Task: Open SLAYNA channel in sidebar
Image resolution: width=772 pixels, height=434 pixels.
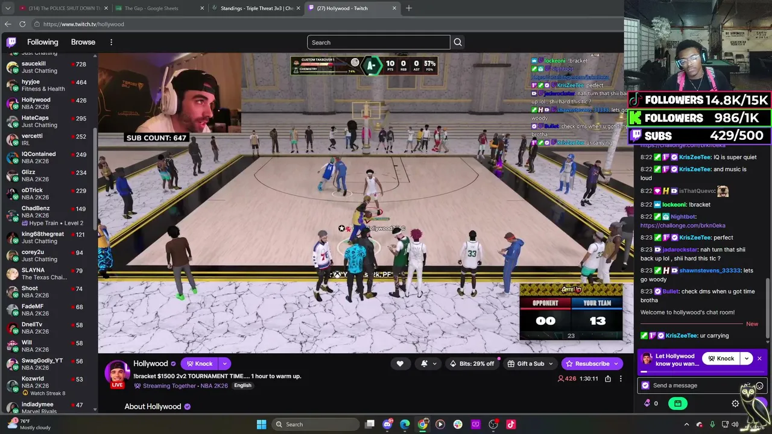Action: click(x=48, y=274)
